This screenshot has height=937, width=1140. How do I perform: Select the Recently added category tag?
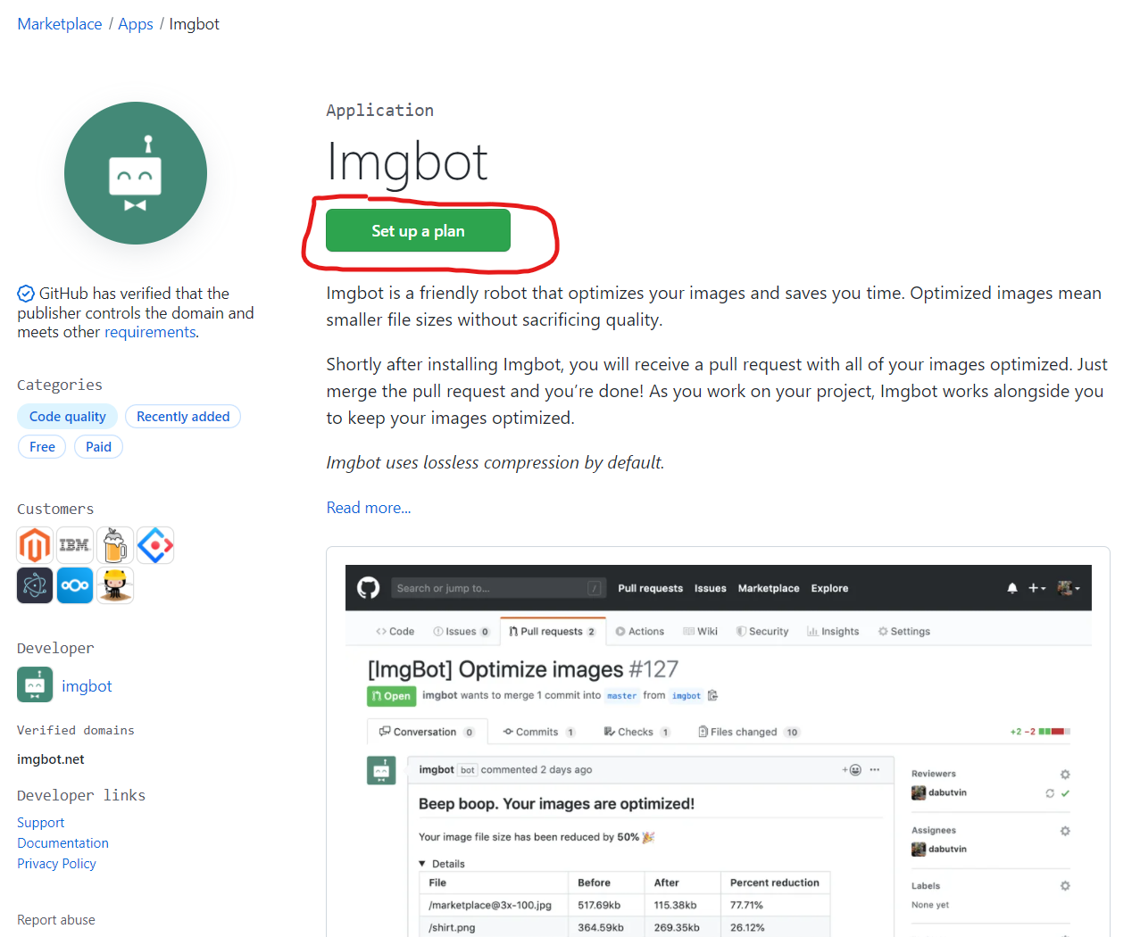pyautogui.click(x=183, y=417)
